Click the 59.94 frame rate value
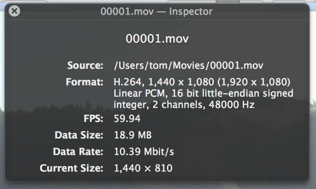 point(127,118)
